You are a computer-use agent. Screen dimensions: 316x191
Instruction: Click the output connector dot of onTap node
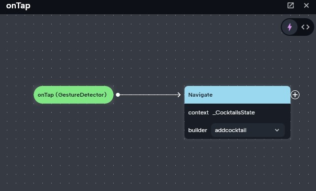click(x=118, y=95)
